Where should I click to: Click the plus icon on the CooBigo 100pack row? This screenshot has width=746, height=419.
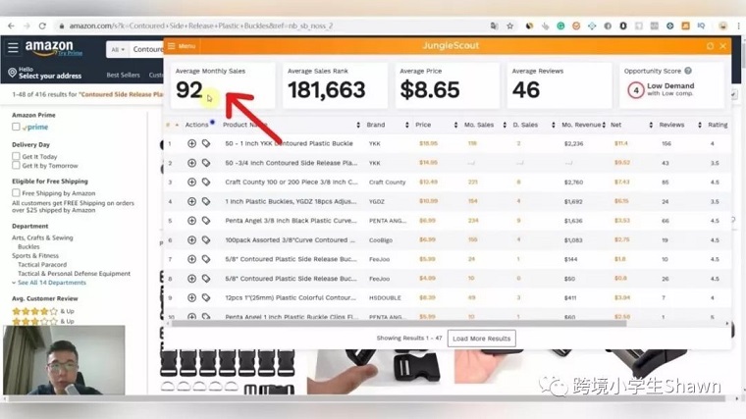click(191, 239)
